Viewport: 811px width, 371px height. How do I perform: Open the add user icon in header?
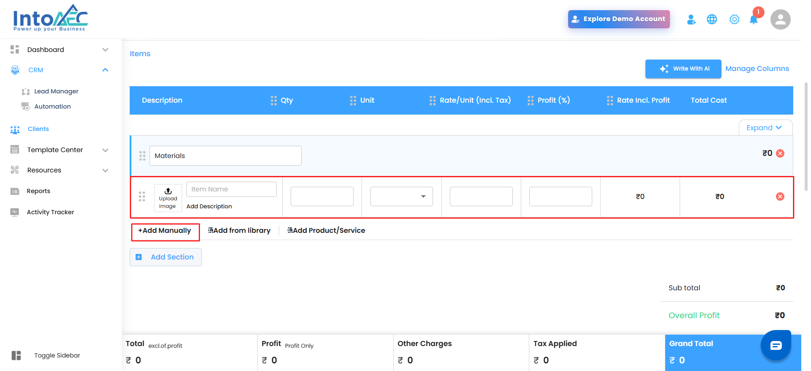[691, 19]
